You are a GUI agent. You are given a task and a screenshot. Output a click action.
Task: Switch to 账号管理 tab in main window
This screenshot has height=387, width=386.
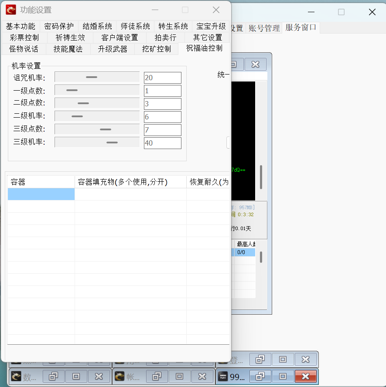point(264,28)
